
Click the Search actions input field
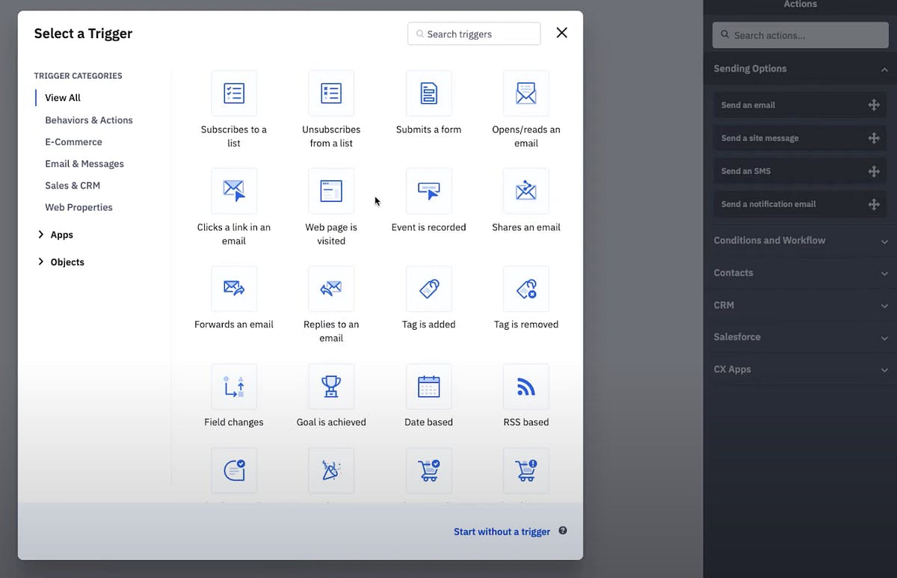pos(801,35)
